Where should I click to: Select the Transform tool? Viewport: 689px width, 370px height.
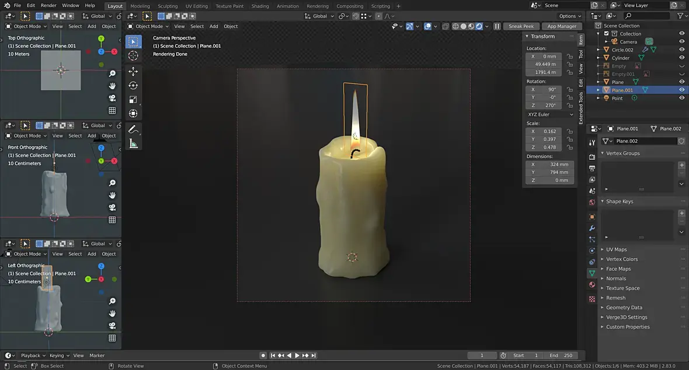pyautogui.click(x=133, y=114)
